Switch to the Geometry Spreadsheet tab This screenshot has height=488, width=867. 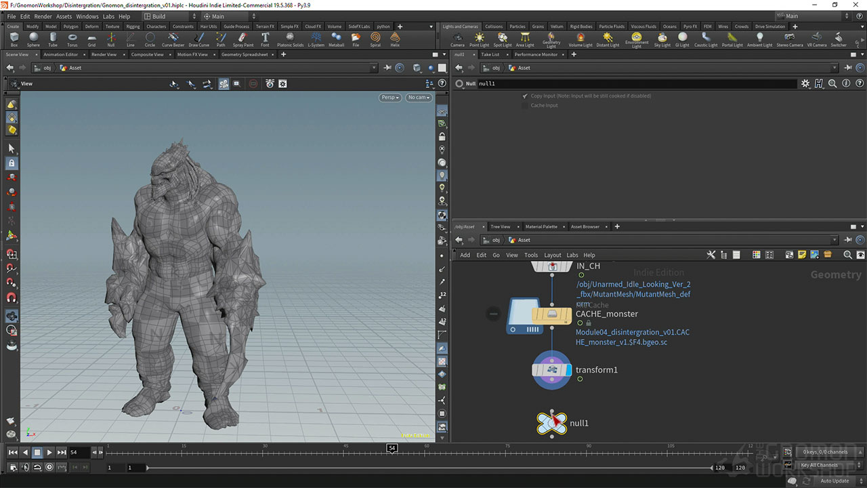coord(245,54)
